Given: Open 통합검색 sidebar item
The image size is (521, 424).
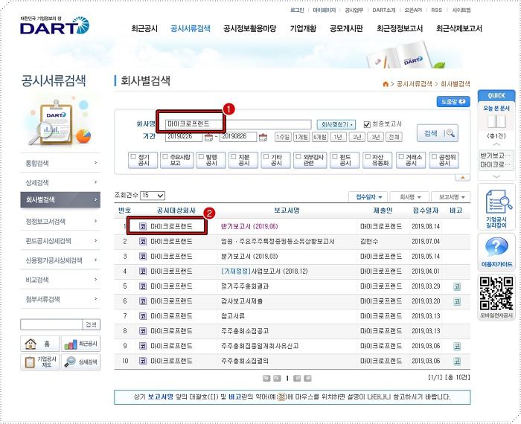Looking at the screenshot, I should click(x=60, y=163).
